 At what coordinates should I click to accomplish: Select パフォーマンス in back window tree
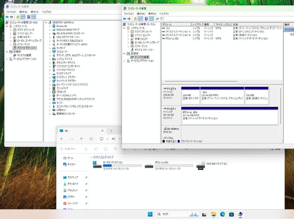tap(23, 44)
